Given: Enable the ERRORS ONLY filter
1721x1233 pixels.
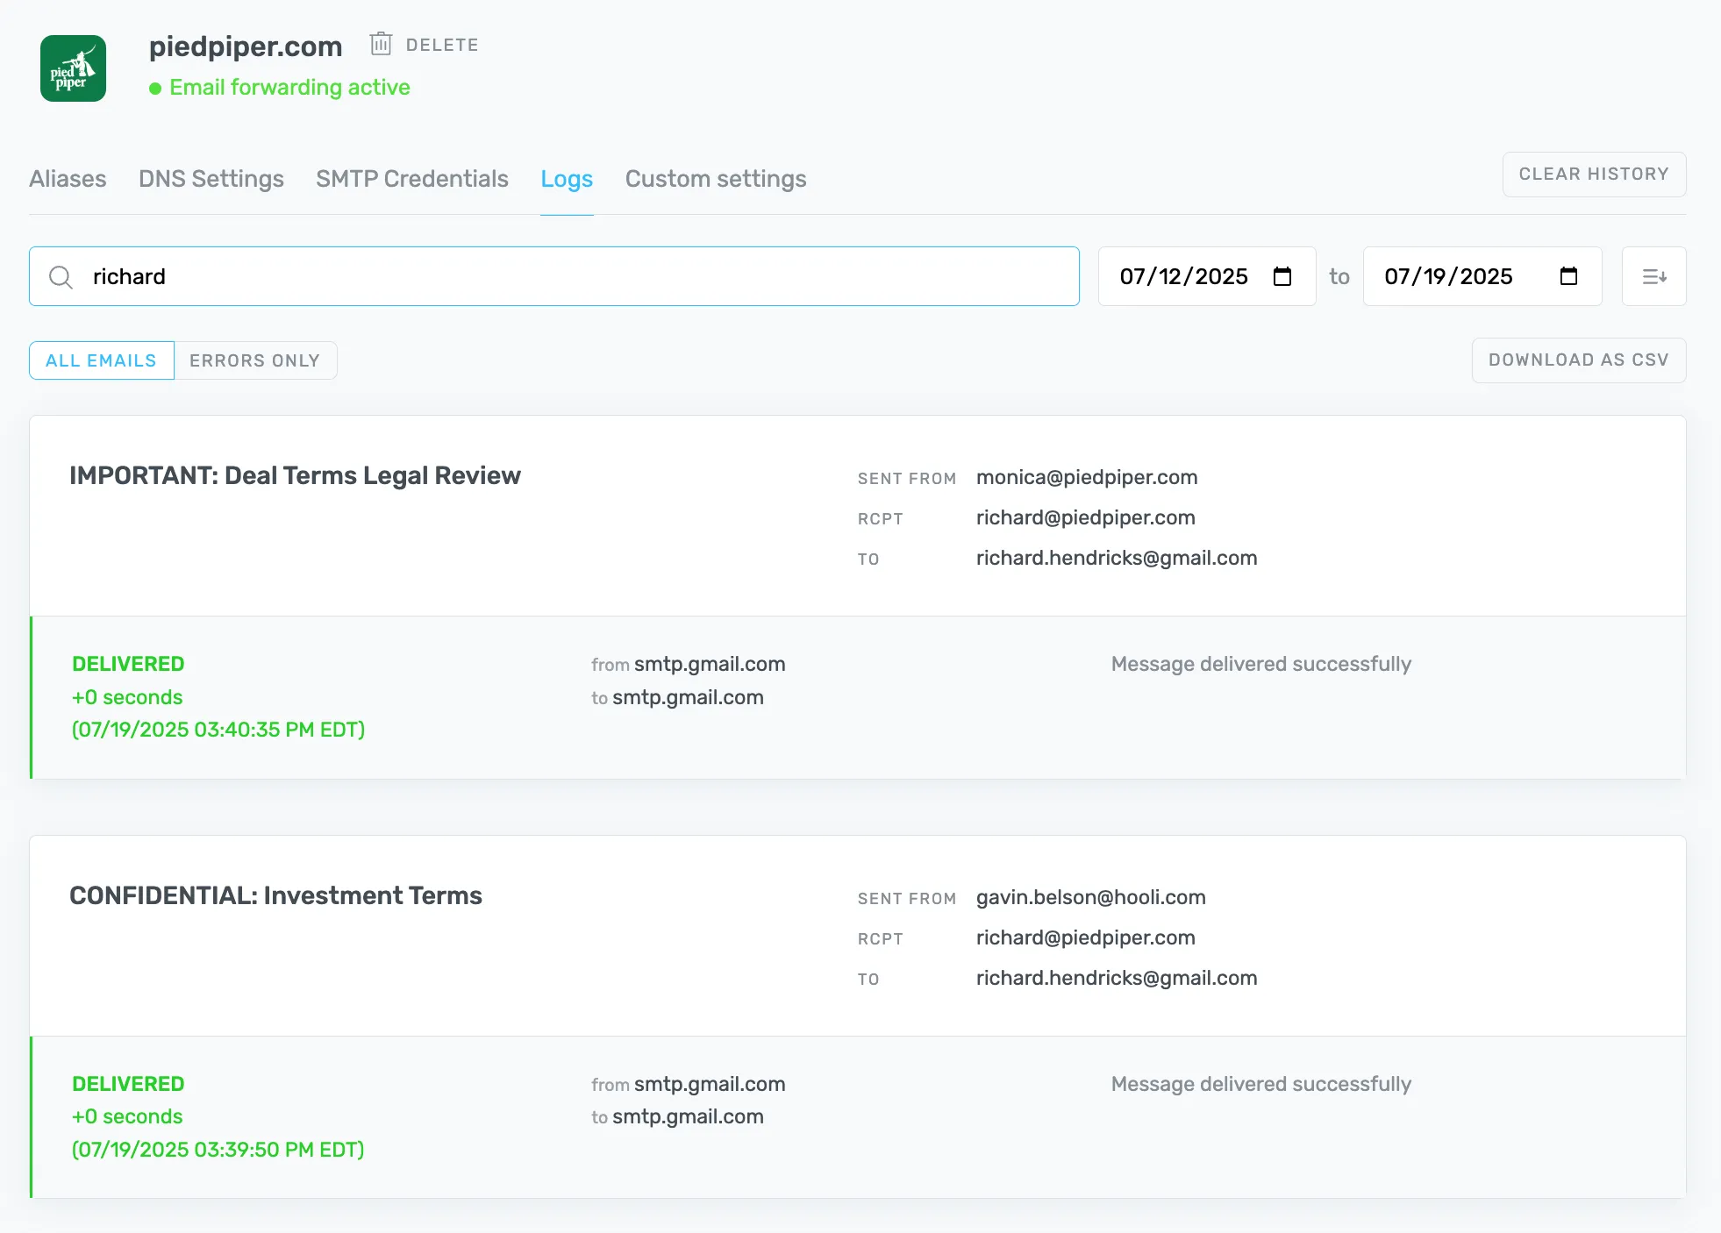Looking at the screenshot, I should [254, 360].
